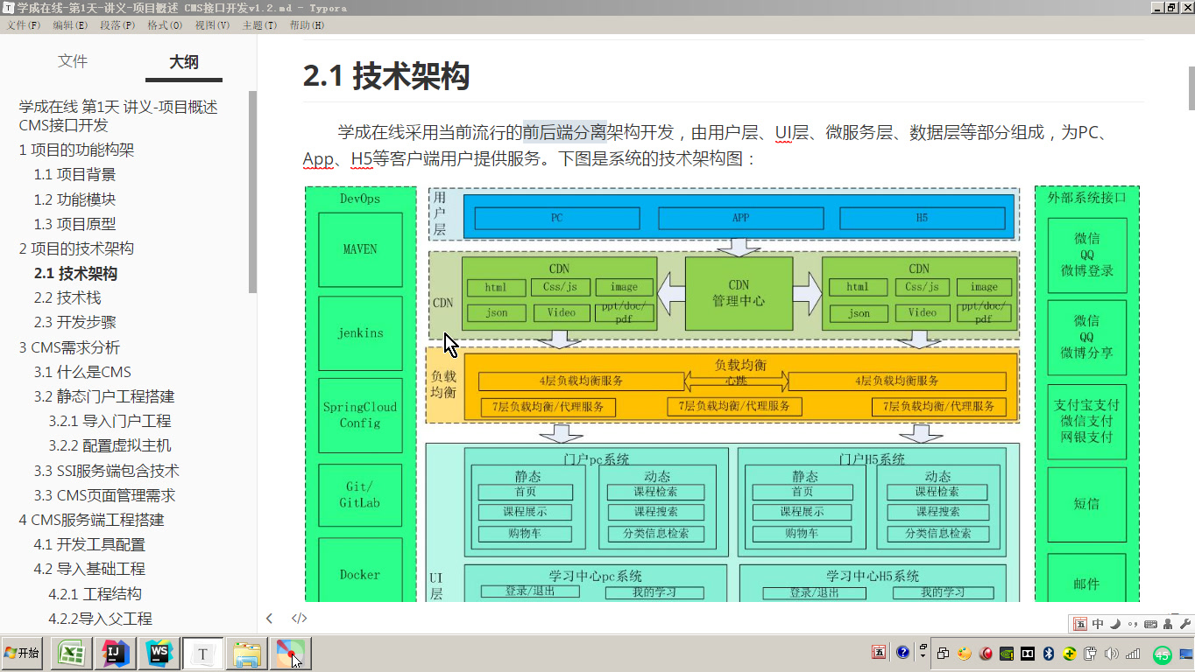Toggle punctuation mode on IME bar
This screenshot has height=672, width=1195.
pyautogui.click(x=1132, y=624)
